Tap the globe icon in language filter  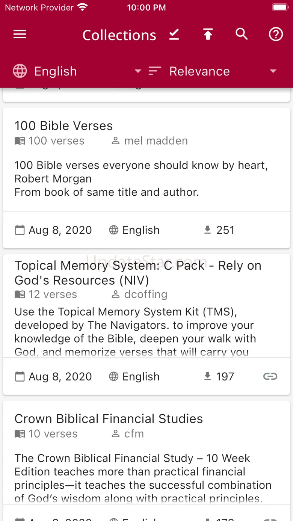coord(20,71)
